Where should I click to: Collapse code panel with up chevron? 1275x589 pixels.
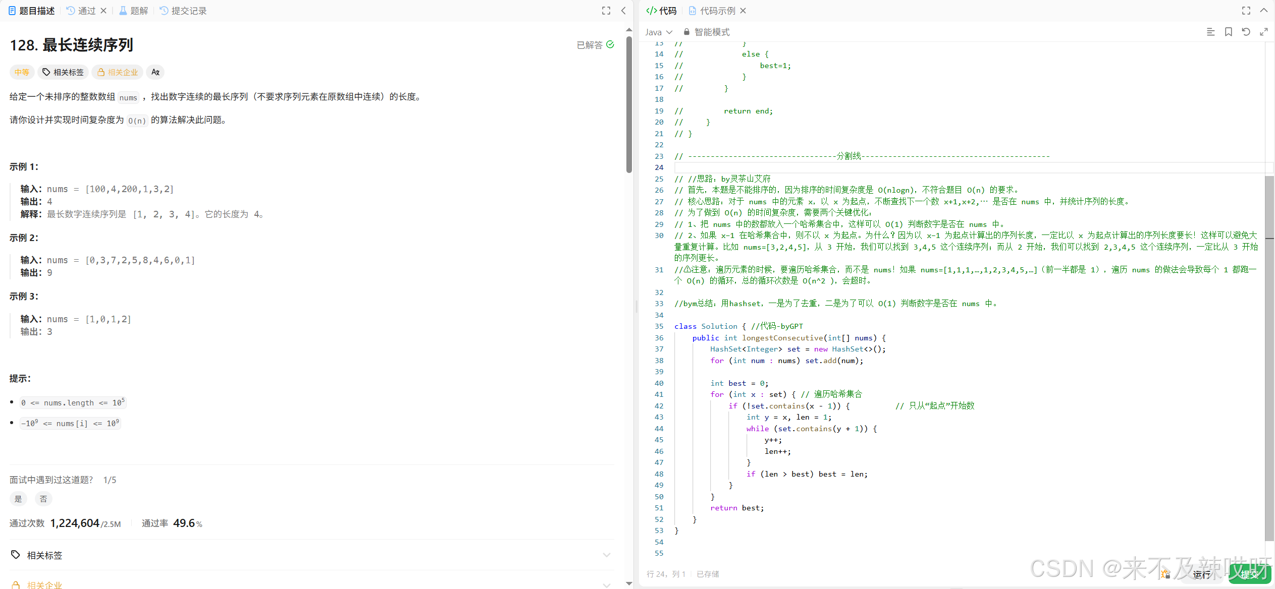[1263, 11]
